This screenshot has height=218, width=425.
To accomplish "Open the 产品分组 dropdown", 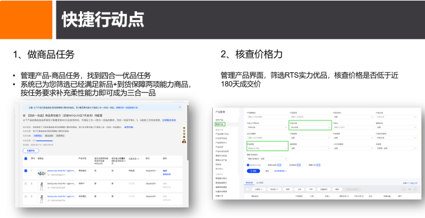I will click(x=396, y=117).
